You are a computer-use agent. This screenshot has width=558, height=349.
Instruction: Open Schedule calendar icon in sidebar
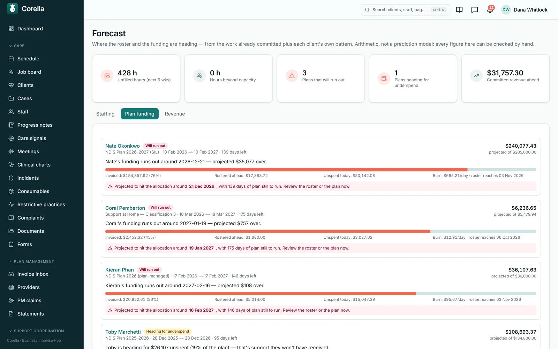[11, 59]
